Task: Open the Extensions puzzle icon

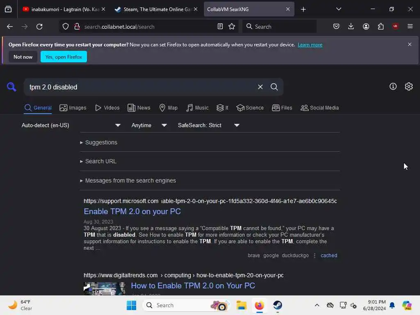Action: pos(381,26)
